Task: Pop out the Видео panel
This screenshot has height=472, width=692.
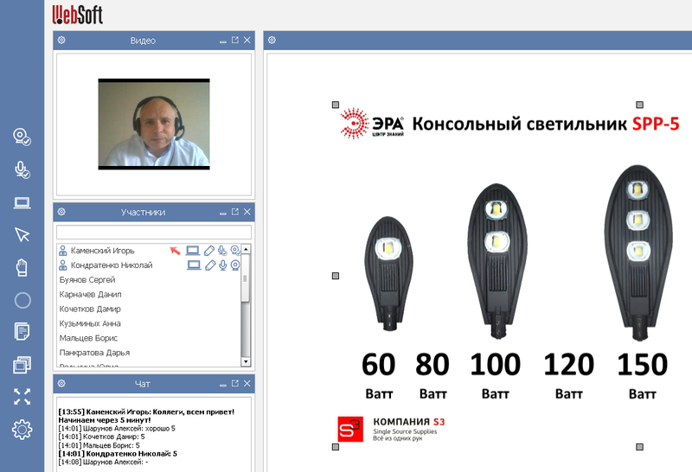Action: [234, 40]
